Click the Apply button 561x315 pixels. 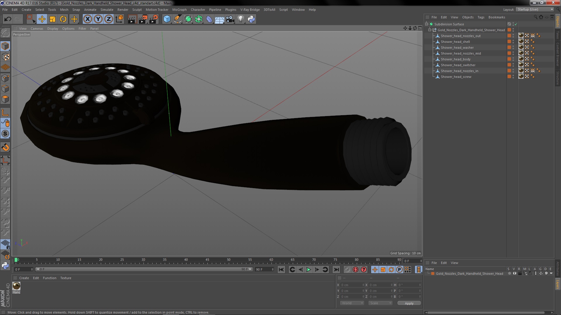click(409, 303)
